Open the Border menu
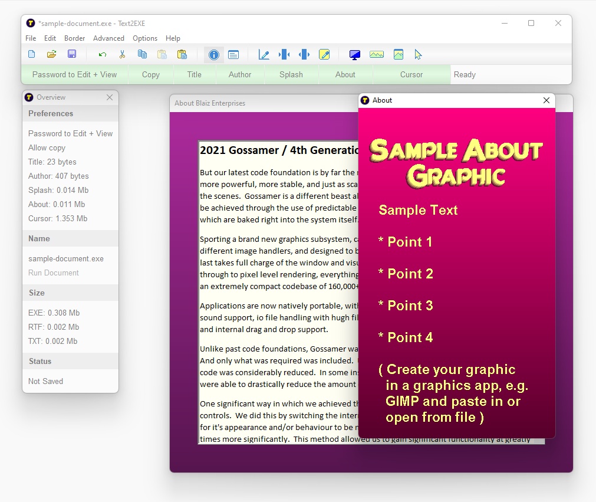The width and height of the screenshot is (596, 502). (74, 38)
